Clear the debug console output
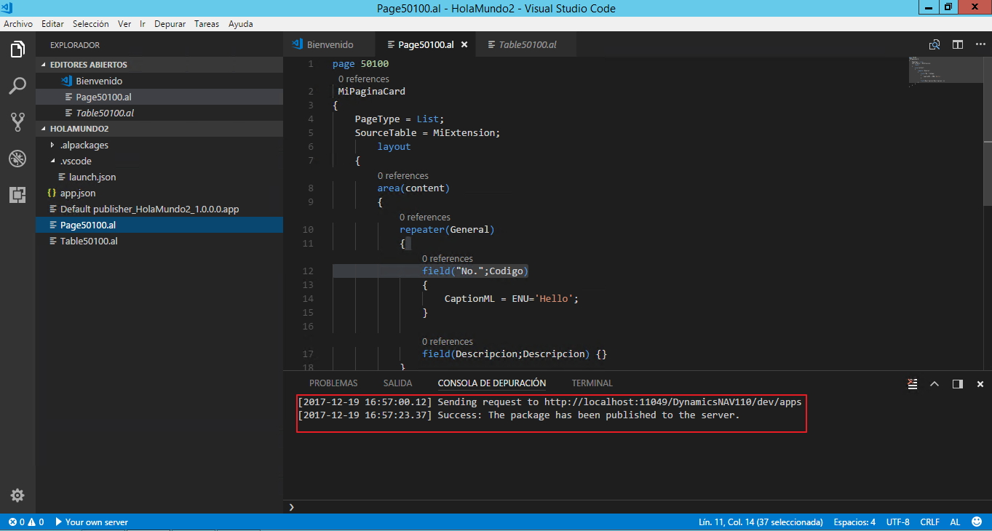992x531 pixels. pyautogui.click(x=912, y=383)
